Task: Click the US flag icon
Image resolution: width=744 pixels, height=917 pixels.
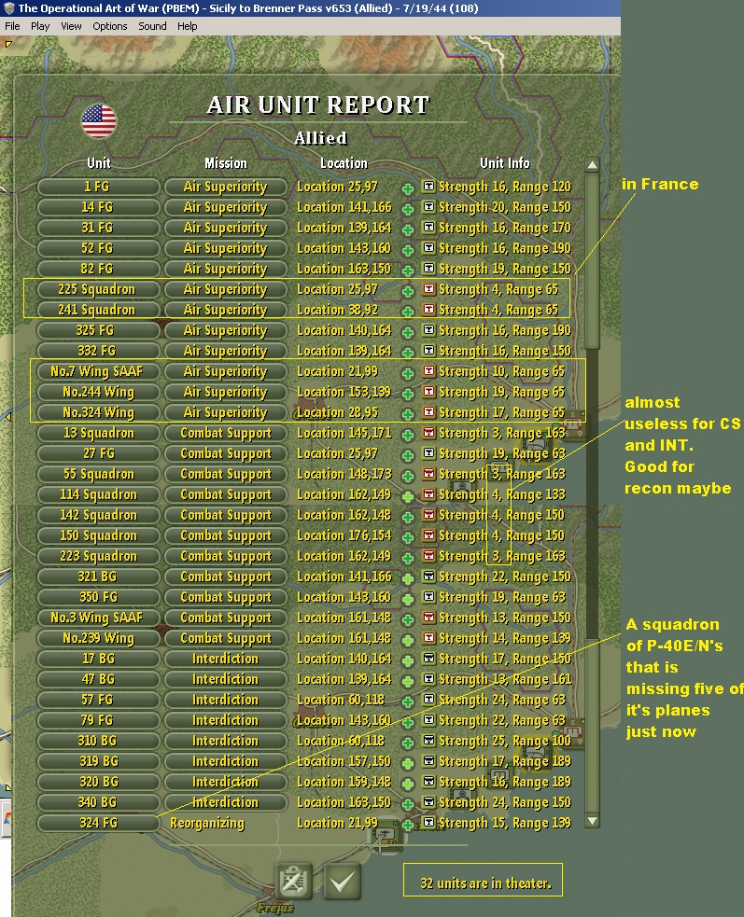Action: pyautogui.click(x=99, y=121)
